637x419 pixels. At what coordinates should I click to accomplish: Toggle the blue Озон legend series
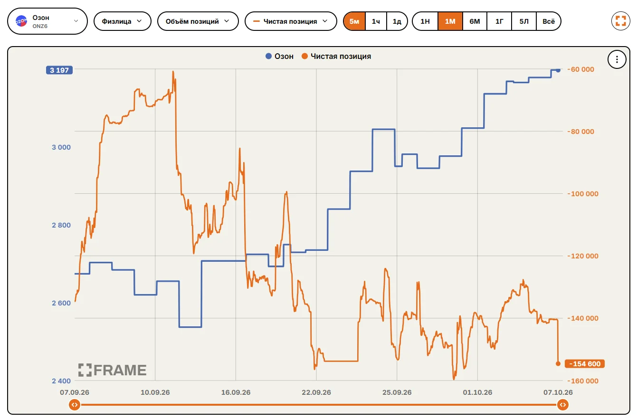[279, 56]
